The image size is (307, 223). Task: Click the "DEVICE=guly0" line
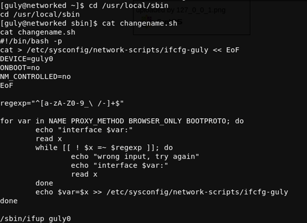(x=27, y=59)
